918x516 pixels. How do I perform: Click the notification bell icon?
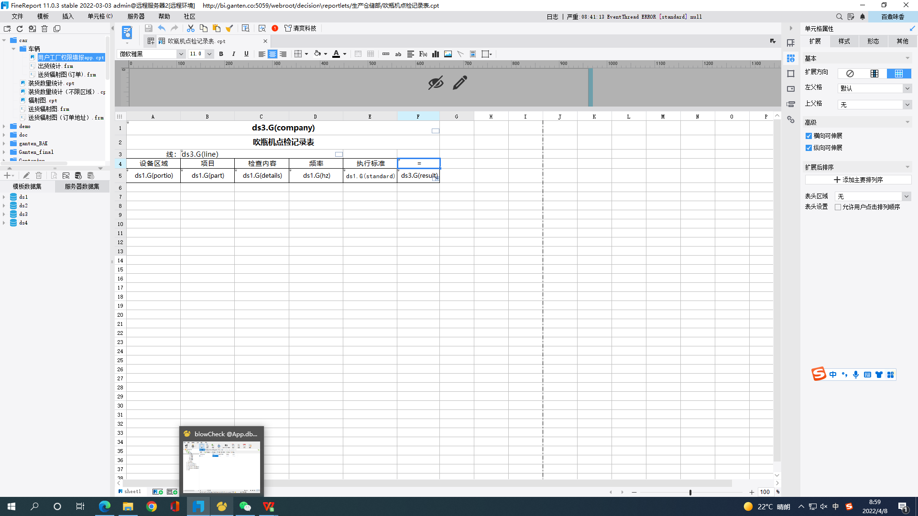tap(863, 17)
